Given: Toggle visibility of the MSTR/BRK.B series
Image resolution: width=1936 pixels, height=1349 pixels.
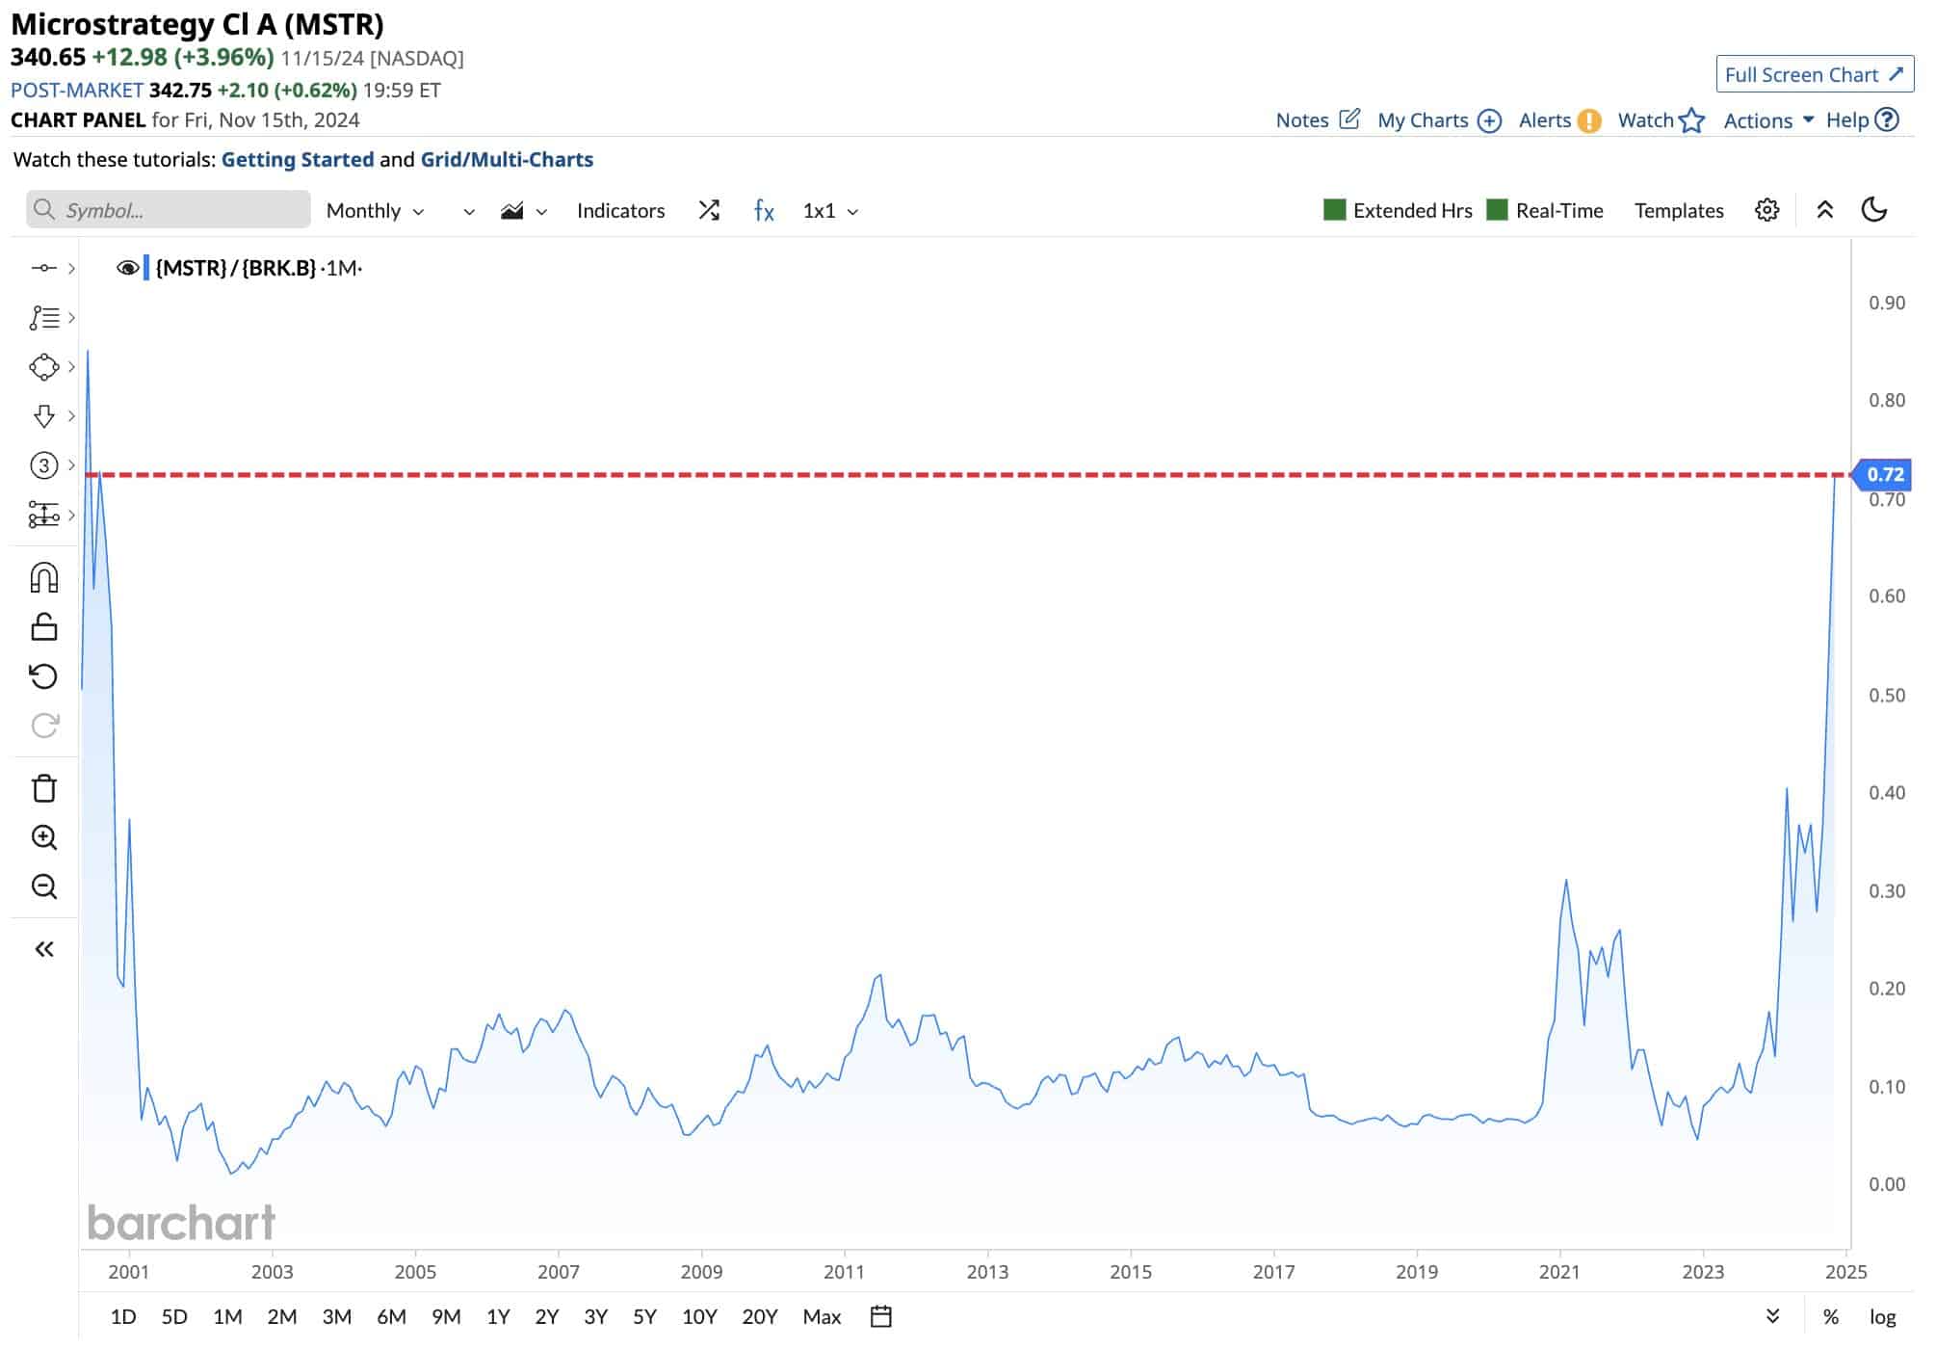Looking at the screenshot, I should 128,268.
